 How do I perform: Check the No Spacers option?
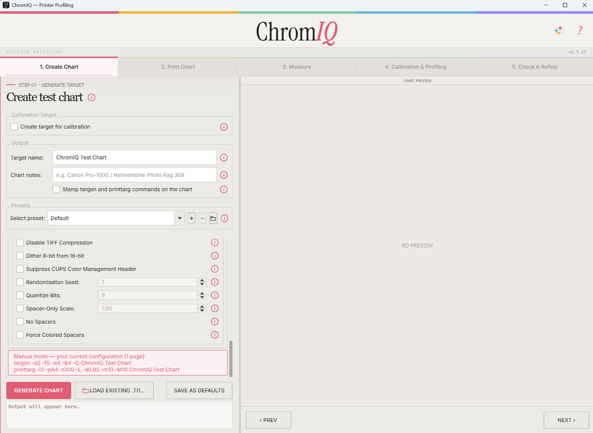coord(20,322)
